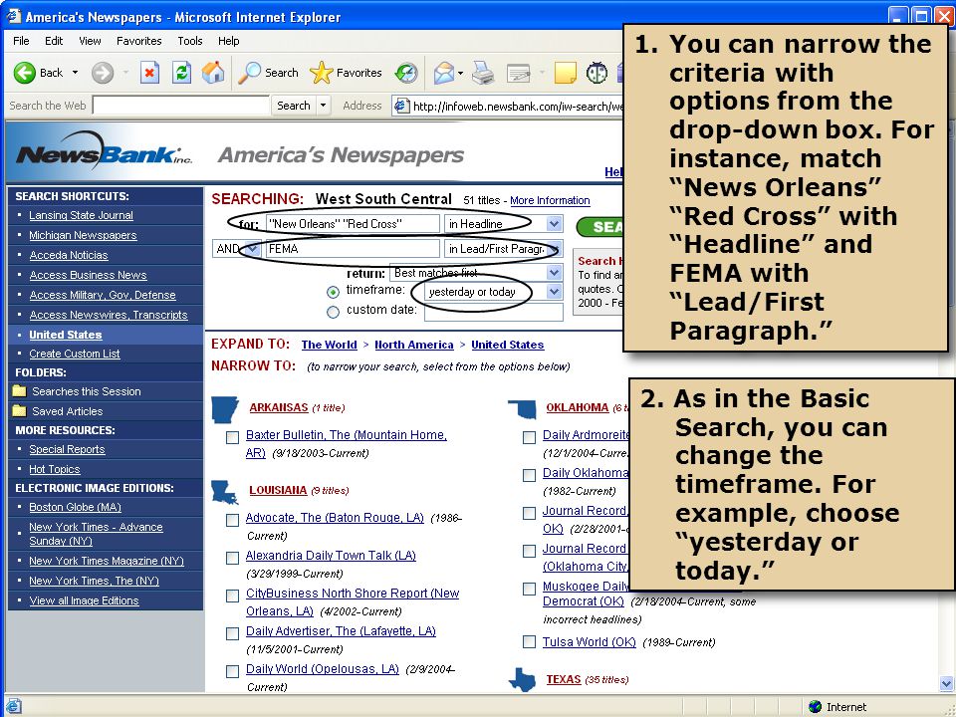Viewport: 956px width, 717px height.
Task: Select the timeframe radio button
Action: tap(333, 292)
